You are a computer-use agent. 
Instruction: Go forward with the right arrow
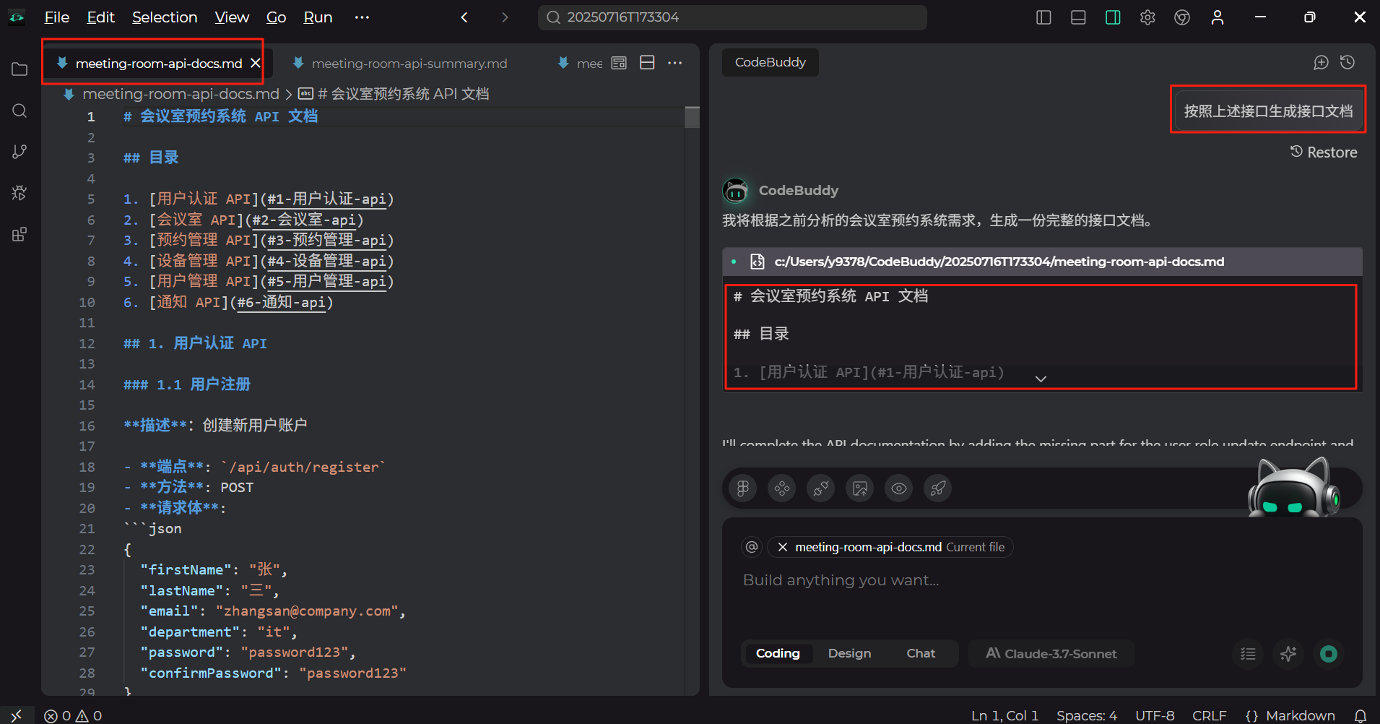[x=505, y=17]
